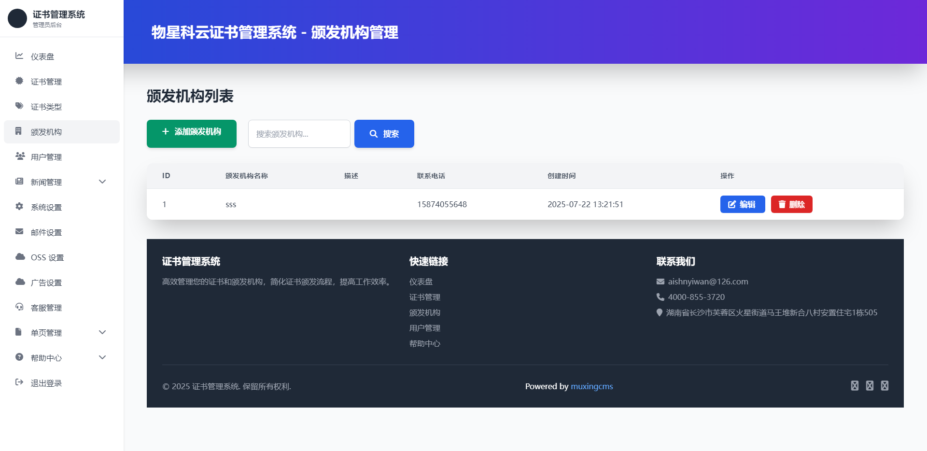
Task: Click the question mark icon beside 帮助中心
Action: click(19, 357)
